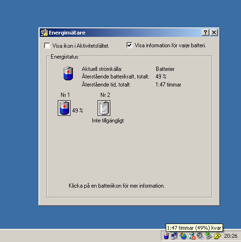Enable Visa ikon i Aktivitetsfältet checkbox
The width and height of the screenshot is (241, 242).
(47, 46)
